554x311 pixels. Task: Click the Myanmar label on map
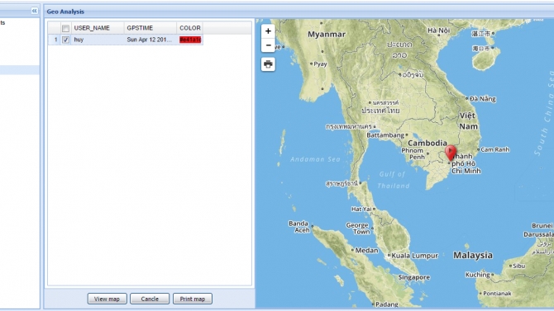coord(327,34)
